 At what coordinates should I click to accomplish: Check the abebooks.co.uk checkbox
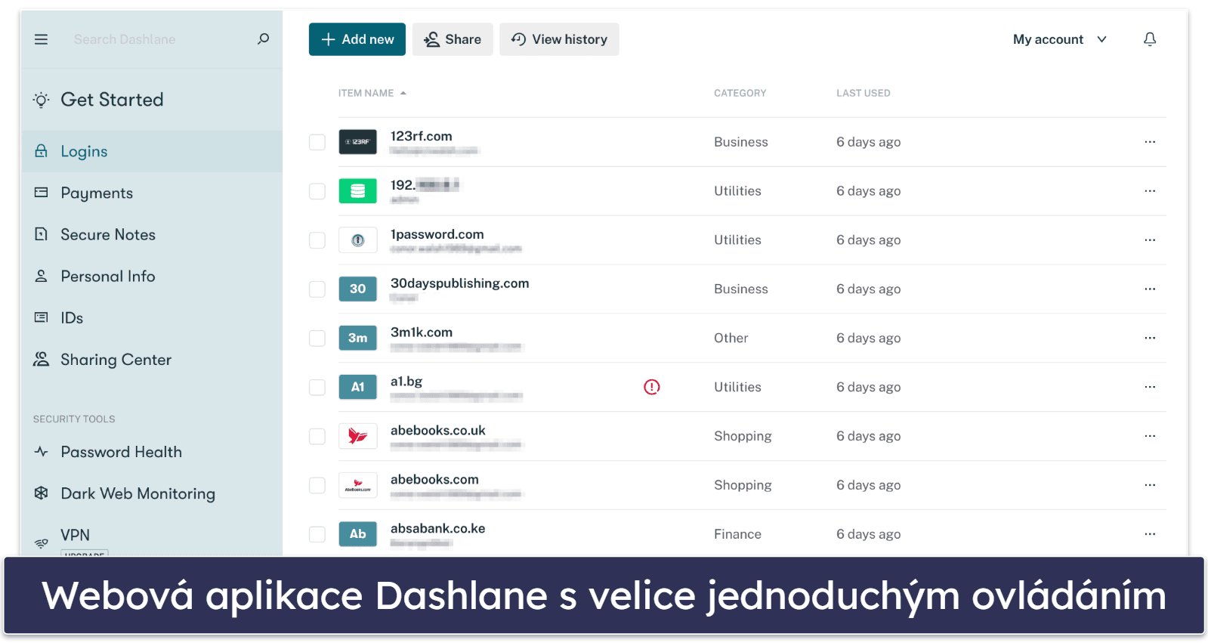click(317, 437)
